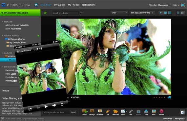Open the Show dropdown
The image size is (187, 121).
[x=119, y=13]
